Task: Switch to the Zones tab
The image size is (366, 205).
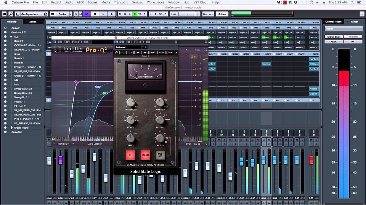Action: 33,22
